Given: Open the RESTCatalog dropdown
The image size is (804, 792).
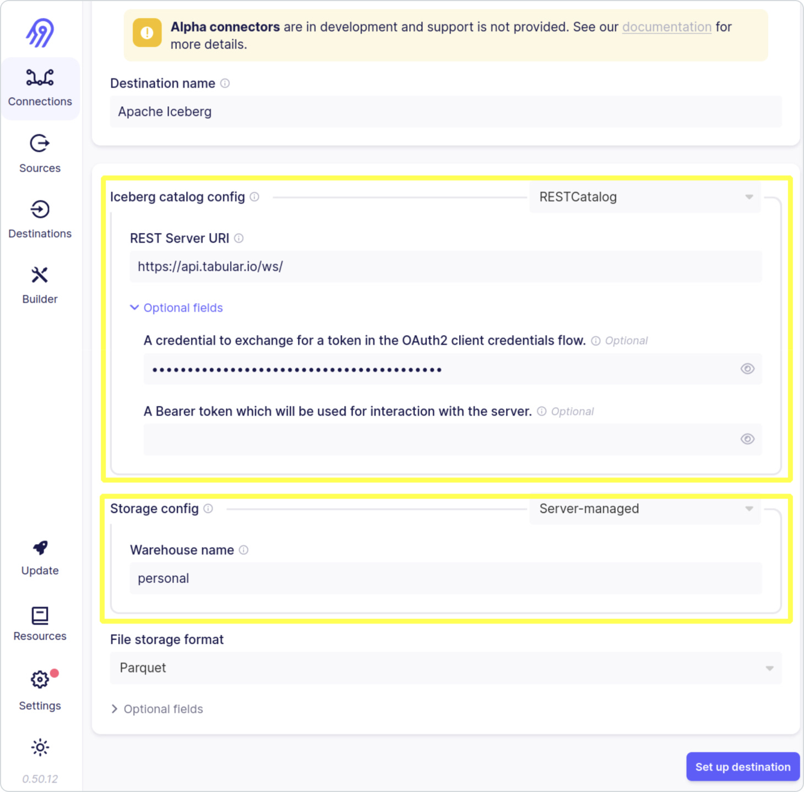Looking at the screenshot, I should (645, 197).
